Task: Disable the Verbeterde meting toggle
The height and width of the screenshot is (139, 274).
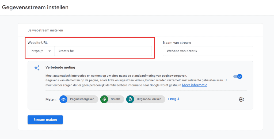Action: [238, 77]
